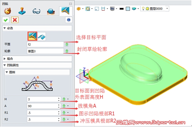The height and width of the screenshot is (127, 192).
Task: Click the green input icon beside H
Action: click(x=64, y=99)
